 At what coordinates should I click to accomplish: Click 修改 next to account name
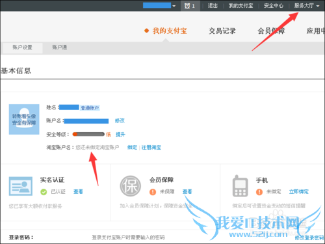click(x=120, y=120)
